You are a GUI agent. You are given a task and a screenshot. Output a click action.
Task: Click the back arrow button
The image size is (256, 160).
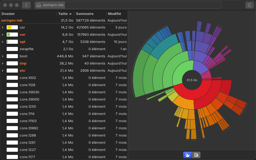click(26, 5)
